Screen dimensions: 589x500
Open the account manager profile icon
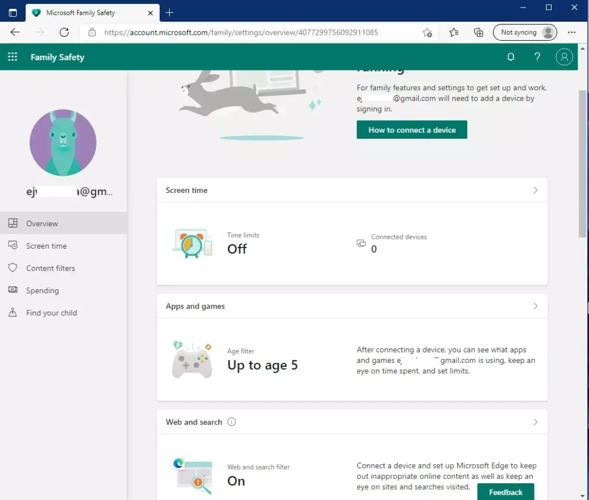(x=564, y=57)
